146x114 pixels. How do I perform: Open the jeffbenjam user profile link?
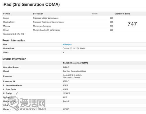pos(67,44)
